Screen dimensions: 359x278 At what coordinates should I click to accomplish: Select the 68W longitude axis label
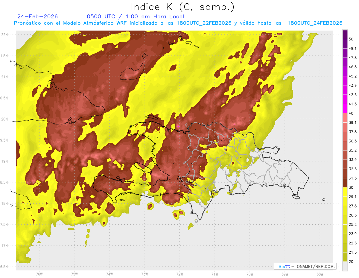(320, 274)
